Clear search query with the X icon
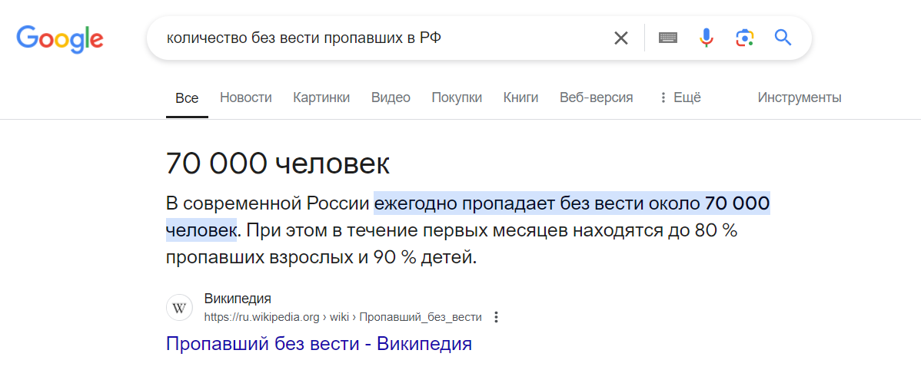This screenshot has width=921, height=370. (621, 38)
